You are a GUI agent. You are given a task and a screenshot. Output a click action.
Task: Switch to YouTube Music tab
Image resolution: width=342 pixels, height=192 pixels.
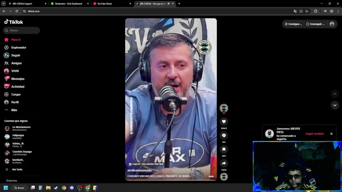[x=112, y=4]
